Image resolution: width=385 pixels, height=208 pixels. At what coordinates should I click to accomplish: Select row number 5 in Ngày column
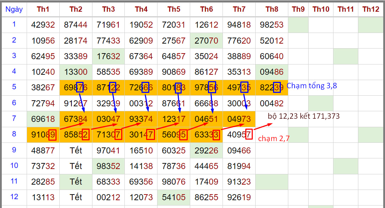(14, 87)
